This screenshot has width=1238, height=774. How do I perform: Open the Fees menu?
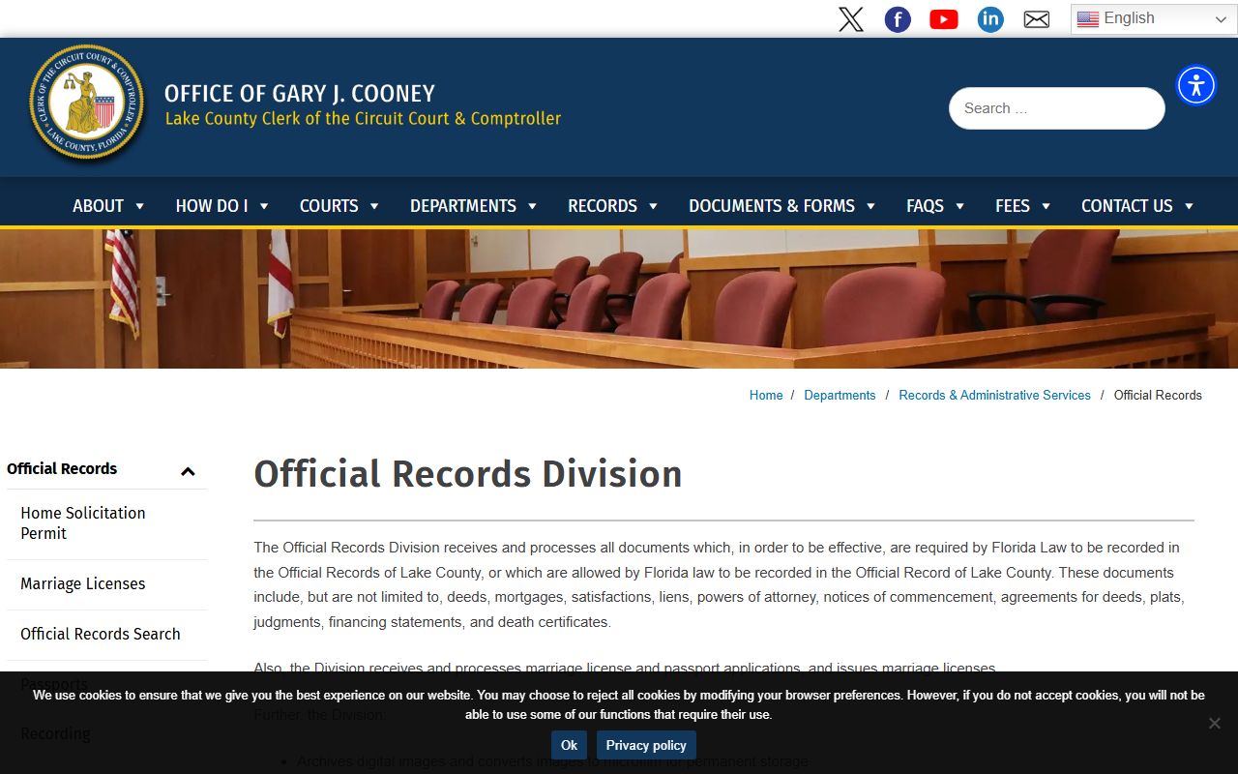1023,206
